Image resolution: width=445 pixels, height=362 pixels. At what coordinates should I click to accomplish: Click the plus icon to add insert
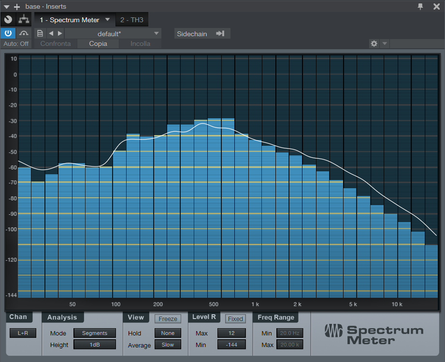coord(17,7)
